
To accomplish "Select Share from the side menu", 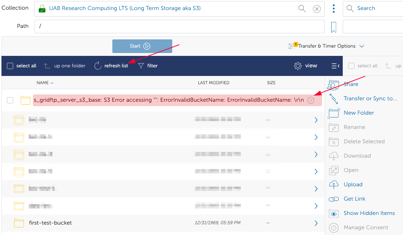I will (351, 84).
